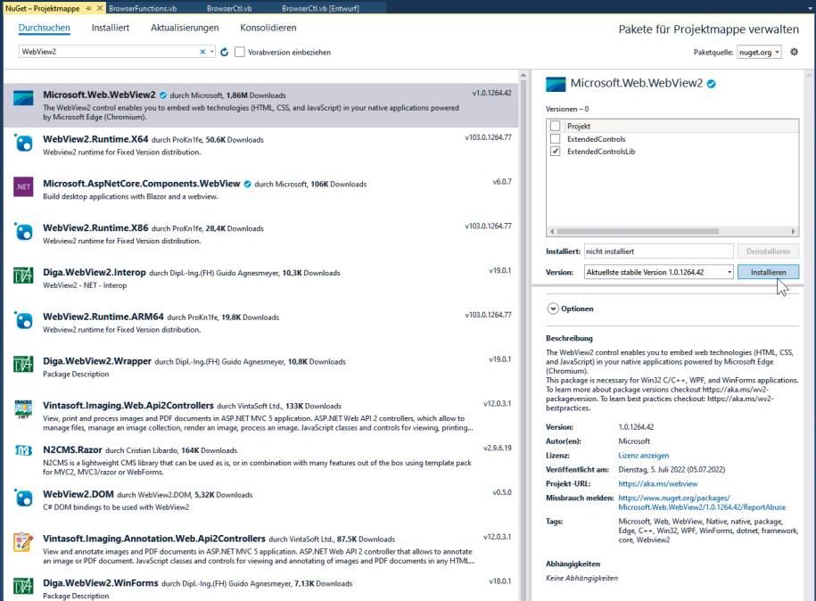Click the Vintasoft.Imaging.Web.Api2Controllers package icon
The width and height of the screenshot is (816, 601).
point(23,409)
